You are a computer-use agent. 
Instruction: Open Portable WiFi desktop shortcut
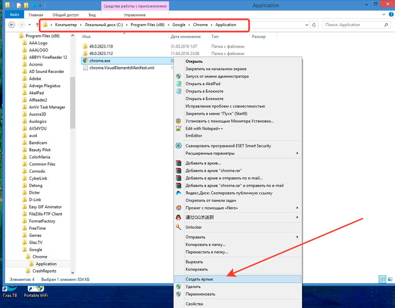click(x=36, y=292)
